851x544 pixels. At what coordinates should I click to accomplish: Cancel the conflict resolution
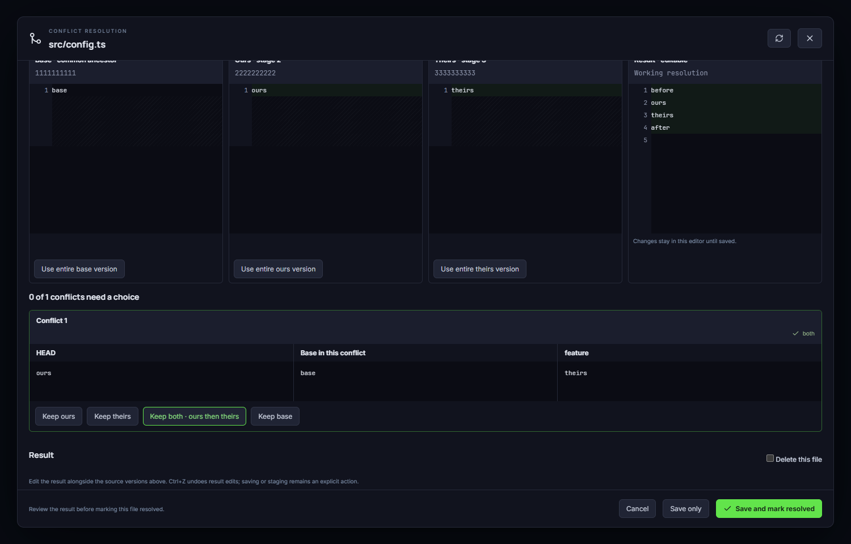[x=637, y=509]
